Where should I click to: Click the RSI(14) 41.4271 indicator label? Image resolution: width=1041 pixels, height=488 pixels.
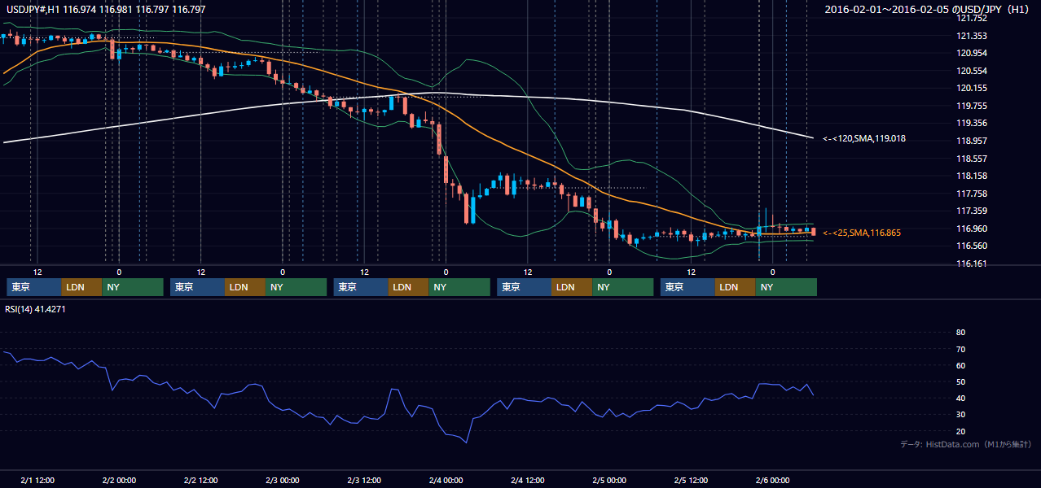[x=36, y=309]
